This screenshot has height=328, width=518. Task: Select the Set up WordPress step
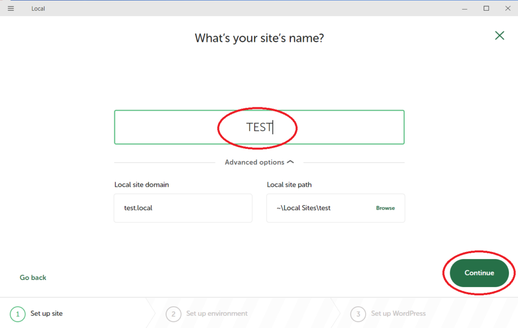point(388,313)
